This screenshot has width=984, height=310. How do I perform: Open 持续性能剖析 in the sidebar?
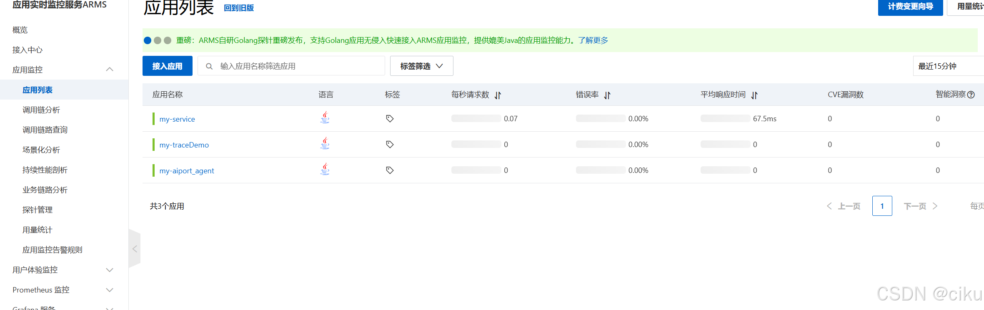coord(45,170)
